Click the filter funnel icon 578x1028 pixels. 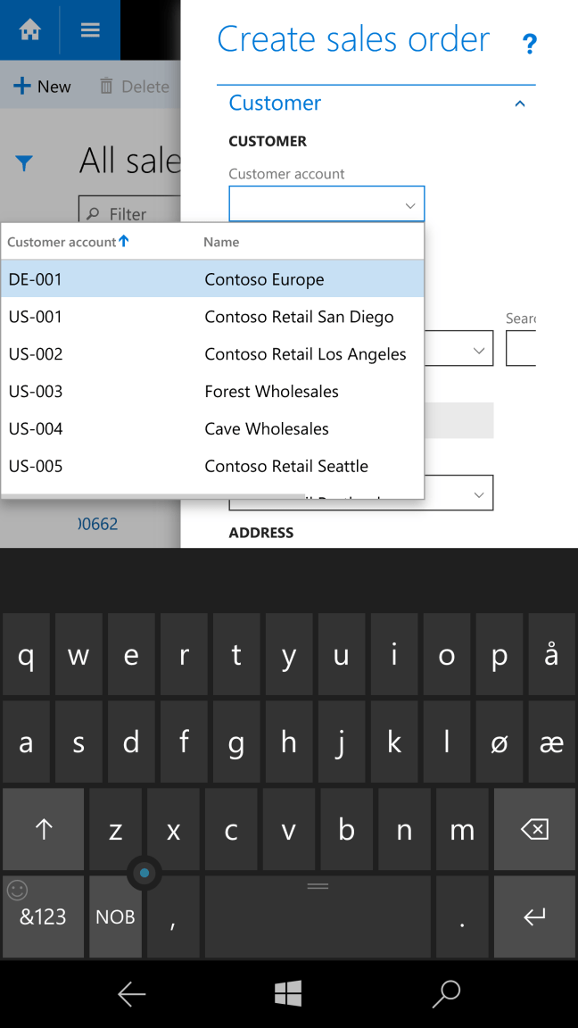click(x=24, y=163)
